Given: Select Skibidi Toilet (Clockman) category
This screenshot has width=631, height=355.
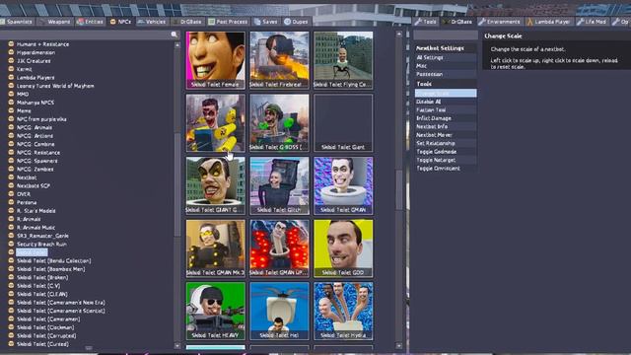Looking at the screenshot, I should pyautogui.click(x=45, y=327).
